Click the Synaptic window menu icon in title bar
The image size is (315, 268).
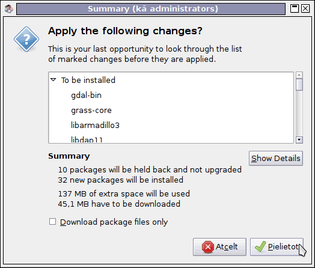coord(8,9)
